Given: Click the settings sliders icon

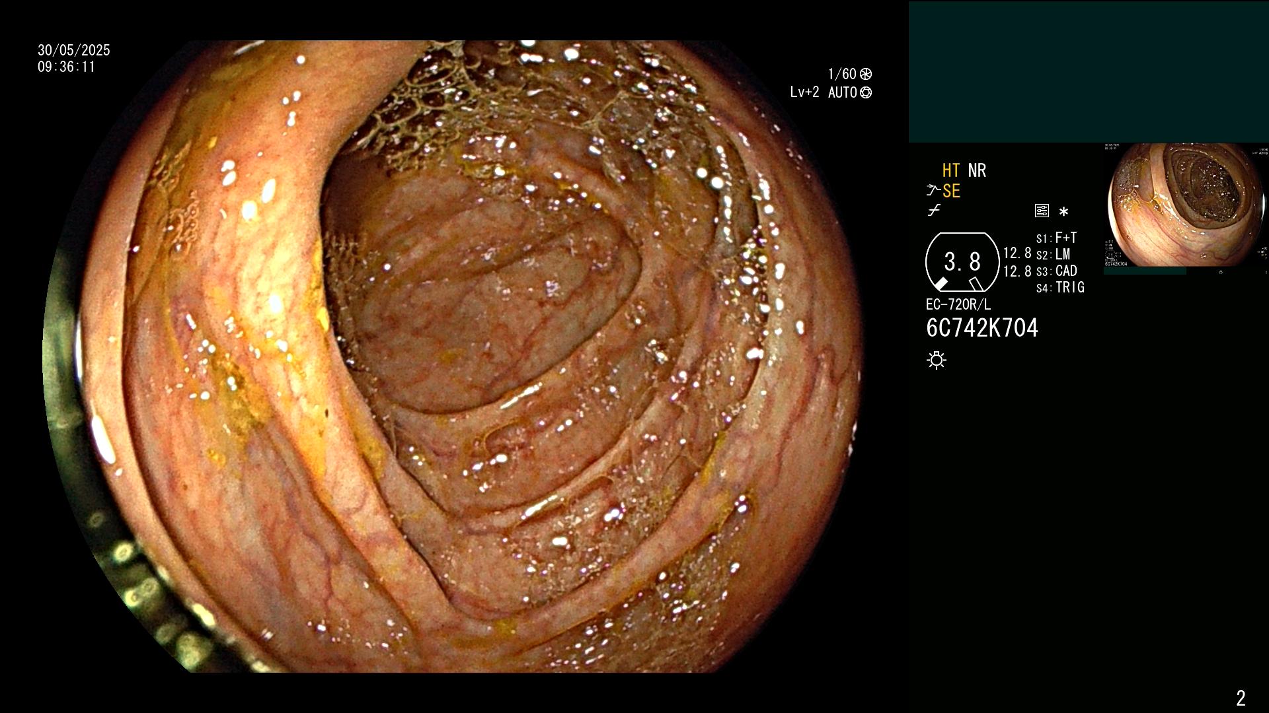Looking at the screenshot, I should click(x=1042, y=211).
